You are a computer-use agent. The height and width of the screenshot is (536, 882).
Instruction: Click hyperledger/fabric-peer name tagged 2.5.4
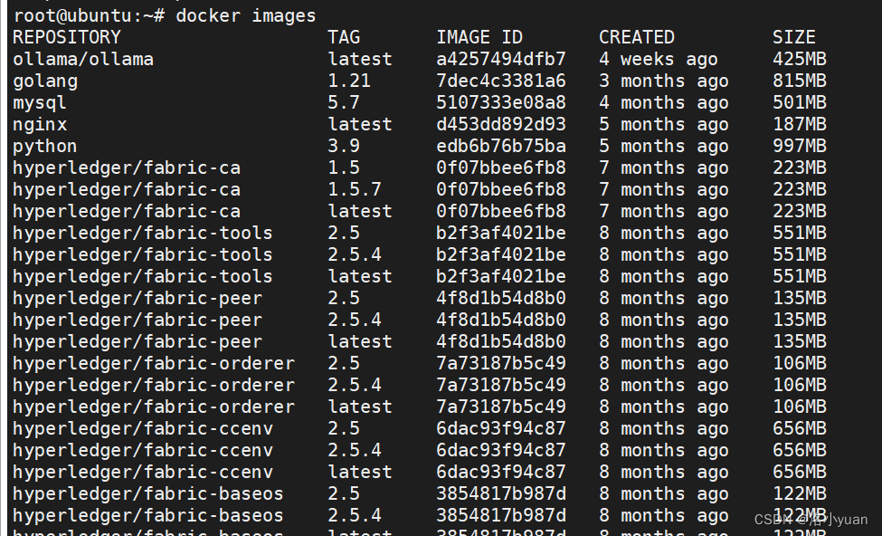tap(138, 321)
